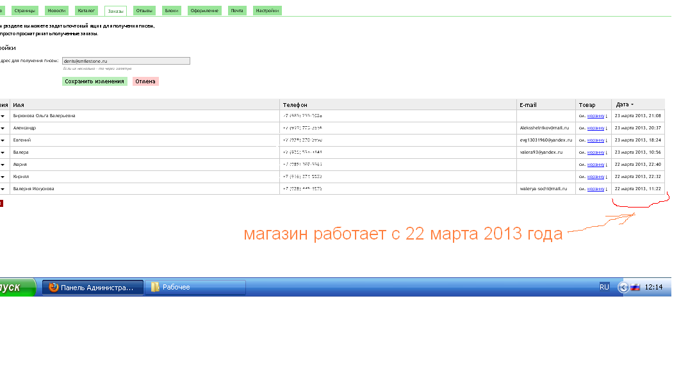Click date cell 23 марта 2013, 21:08
The width and height of the screenshot is (697, 392).
(637, 115)
